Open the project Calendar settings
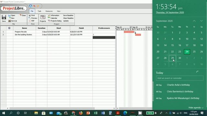This screenshot has height=116, width=207. [x=52, y=18]
